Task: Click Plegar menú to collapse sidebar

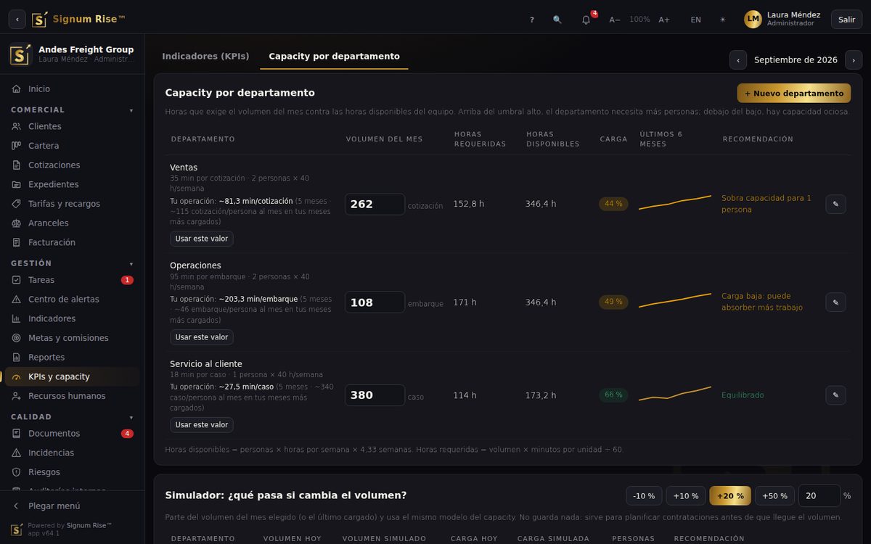Action: click(73, 506)
